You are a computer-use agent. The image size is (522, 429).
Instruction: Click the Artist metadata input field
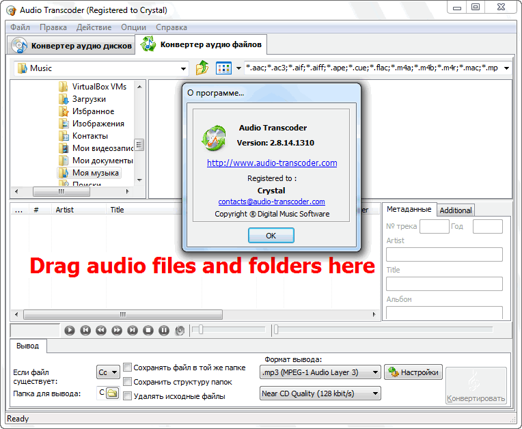pyautogui.click(x=444, y=254)
